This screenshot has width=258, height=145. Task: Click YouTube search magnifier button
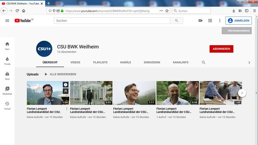pos(177,21)
